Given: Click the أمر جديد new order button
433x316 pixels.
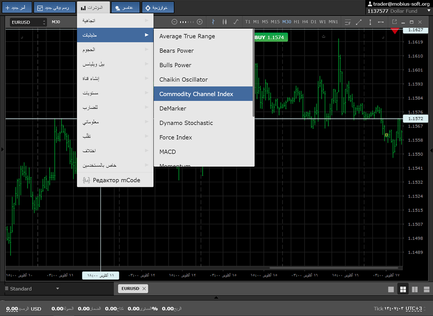Looking at the screenshot, I should click(x=16, y=8).
